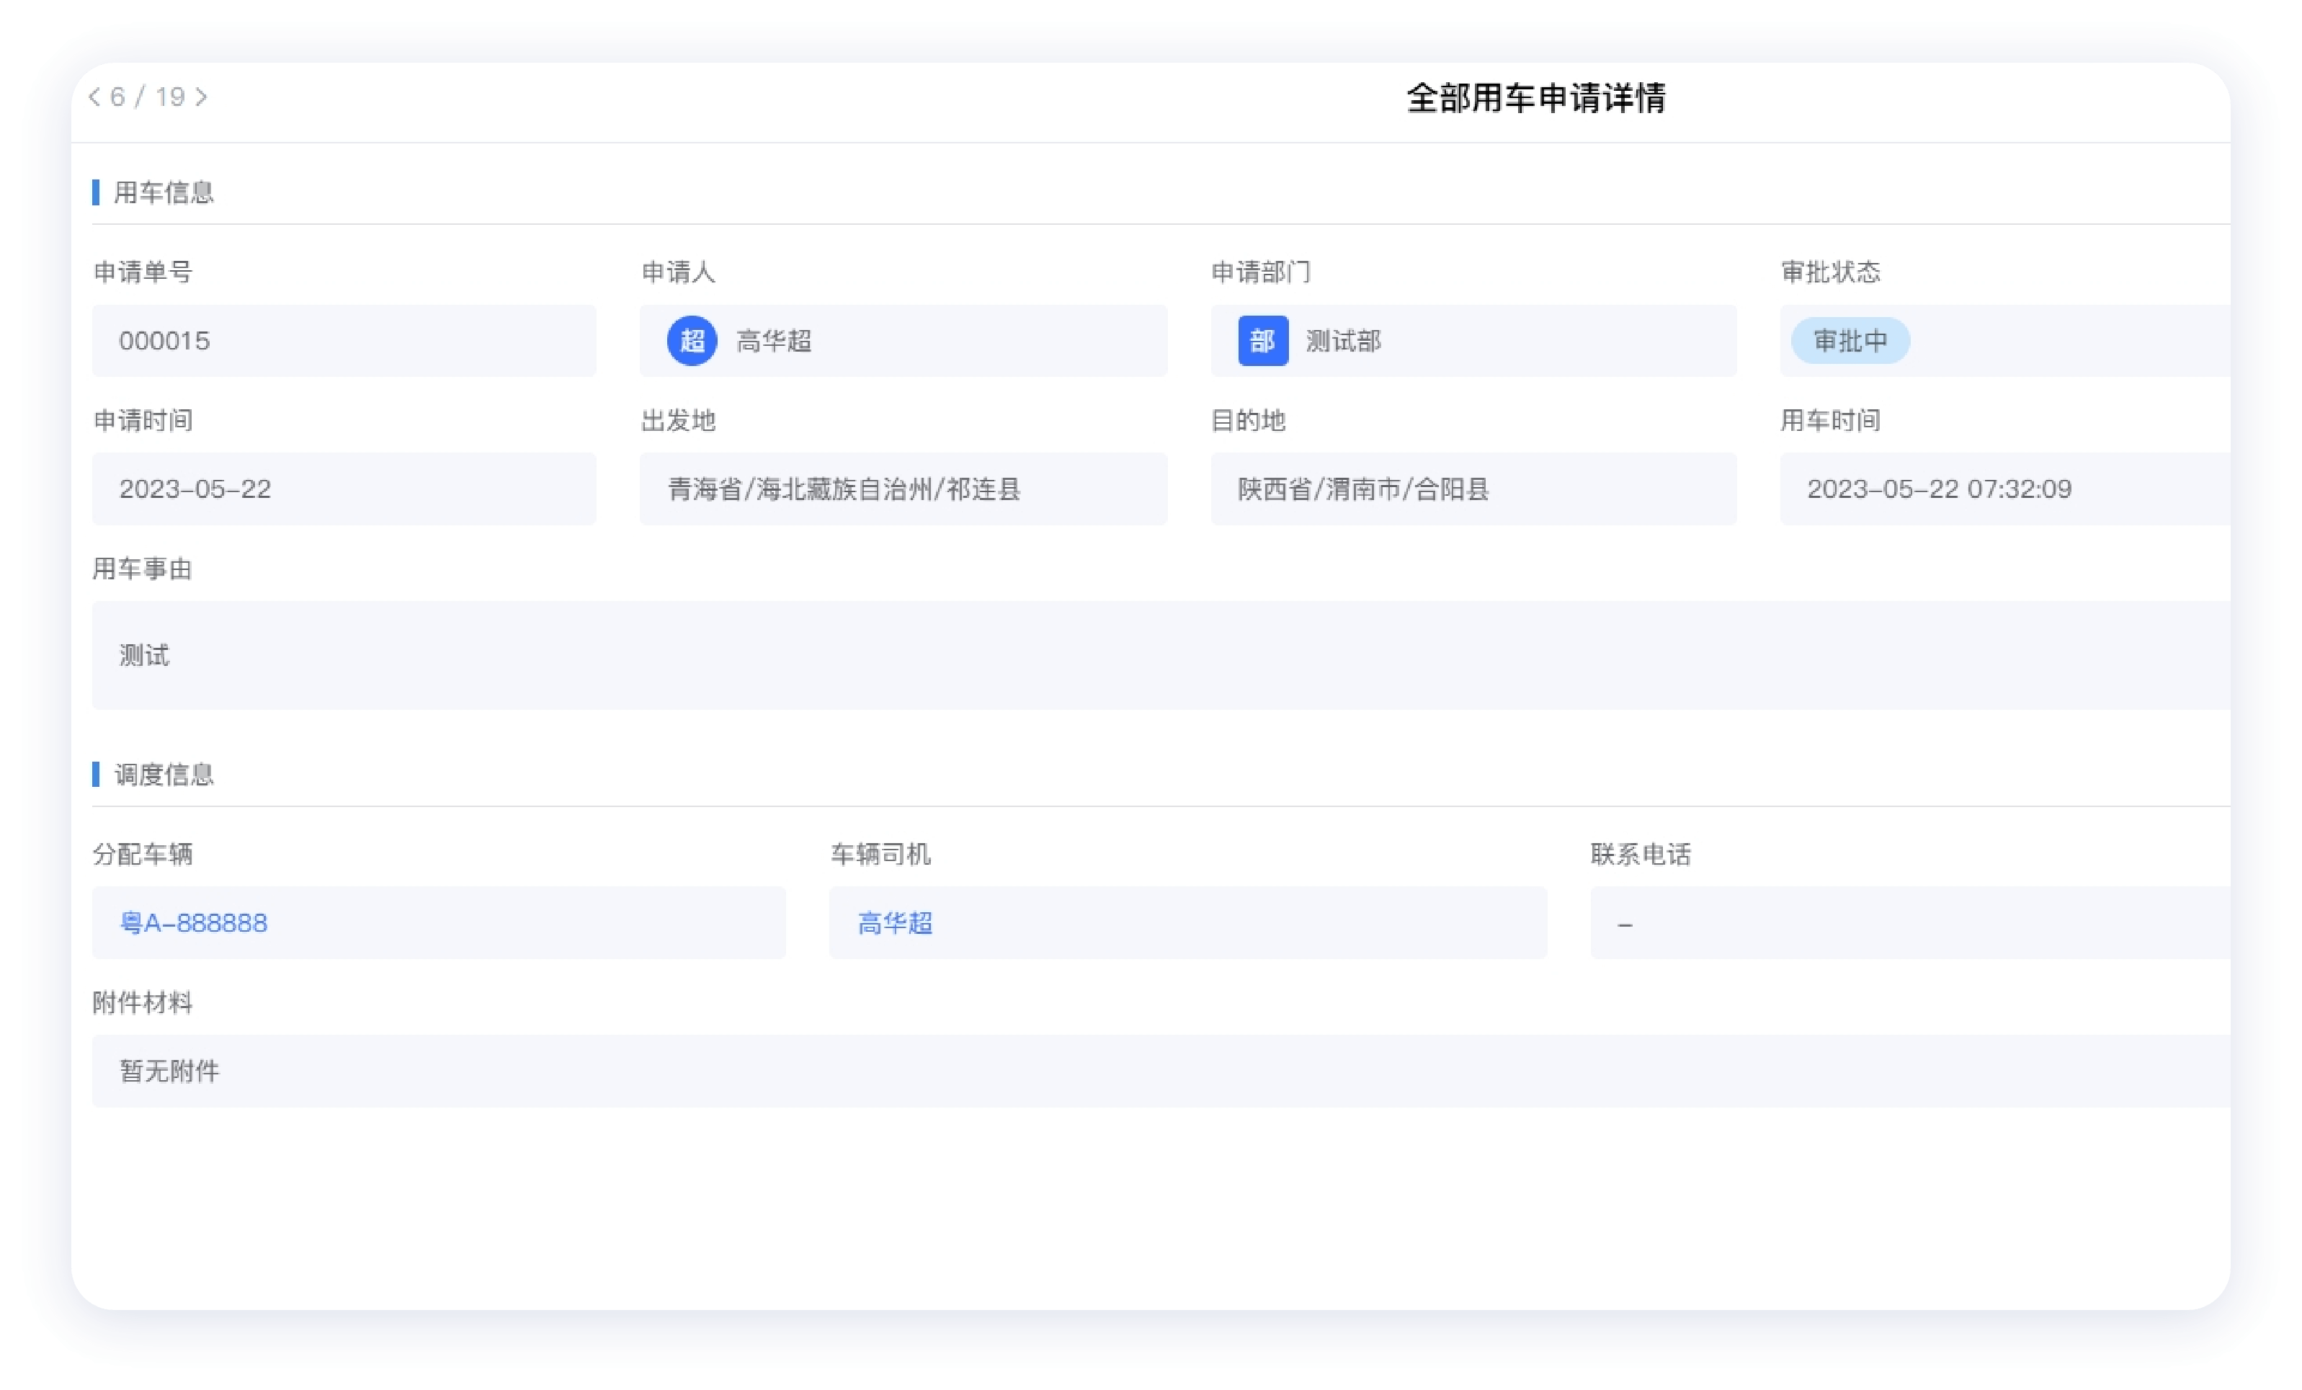2302x1390 pixels.
Task: Click the 申请部门 label
Action: pos(1262,272)
